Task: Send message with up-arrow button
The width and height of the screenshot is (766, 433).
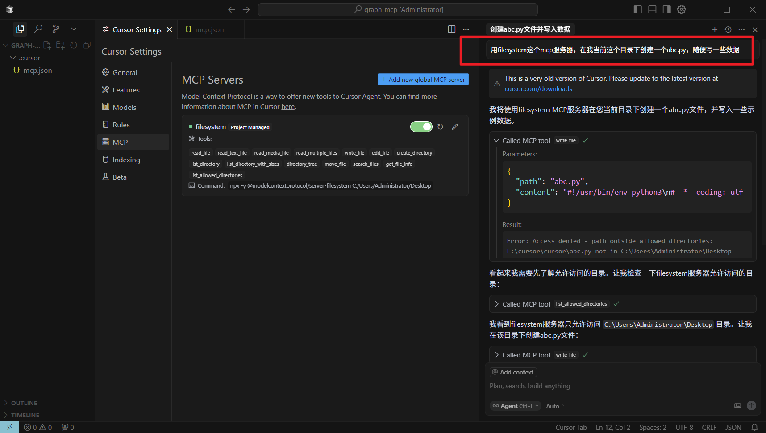Action: coord(752,405)
